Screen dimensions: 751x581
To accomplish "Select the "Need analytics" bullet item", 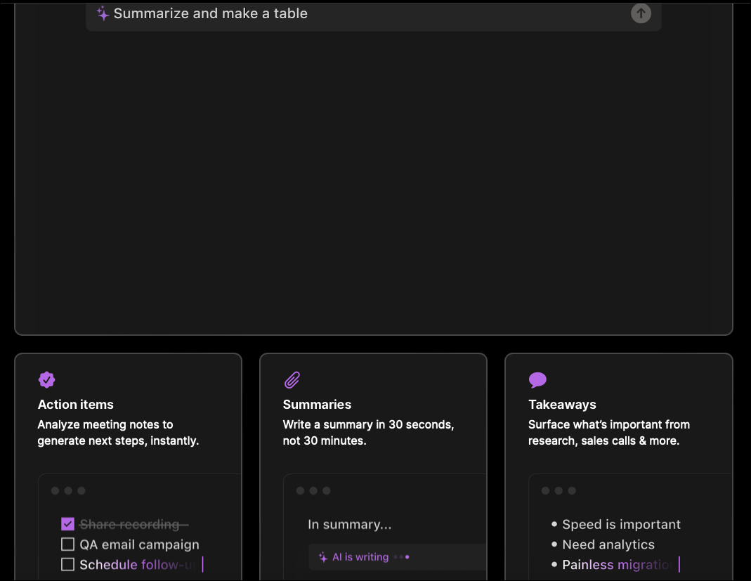I will [608, 544].
